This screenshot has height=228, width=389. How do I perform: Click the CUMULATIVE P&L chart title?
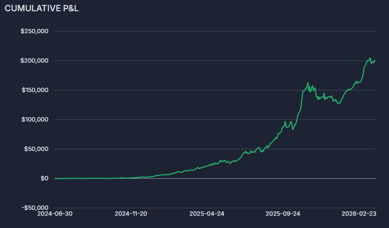point(42,8)
